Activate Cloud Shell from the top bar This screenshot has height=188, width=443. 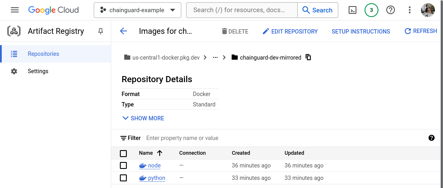pos(352,10)
